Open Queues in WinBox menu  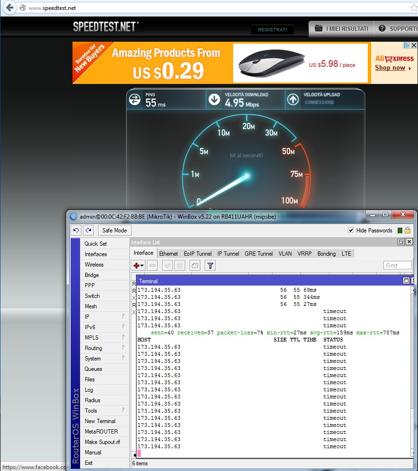coord(104,369)
